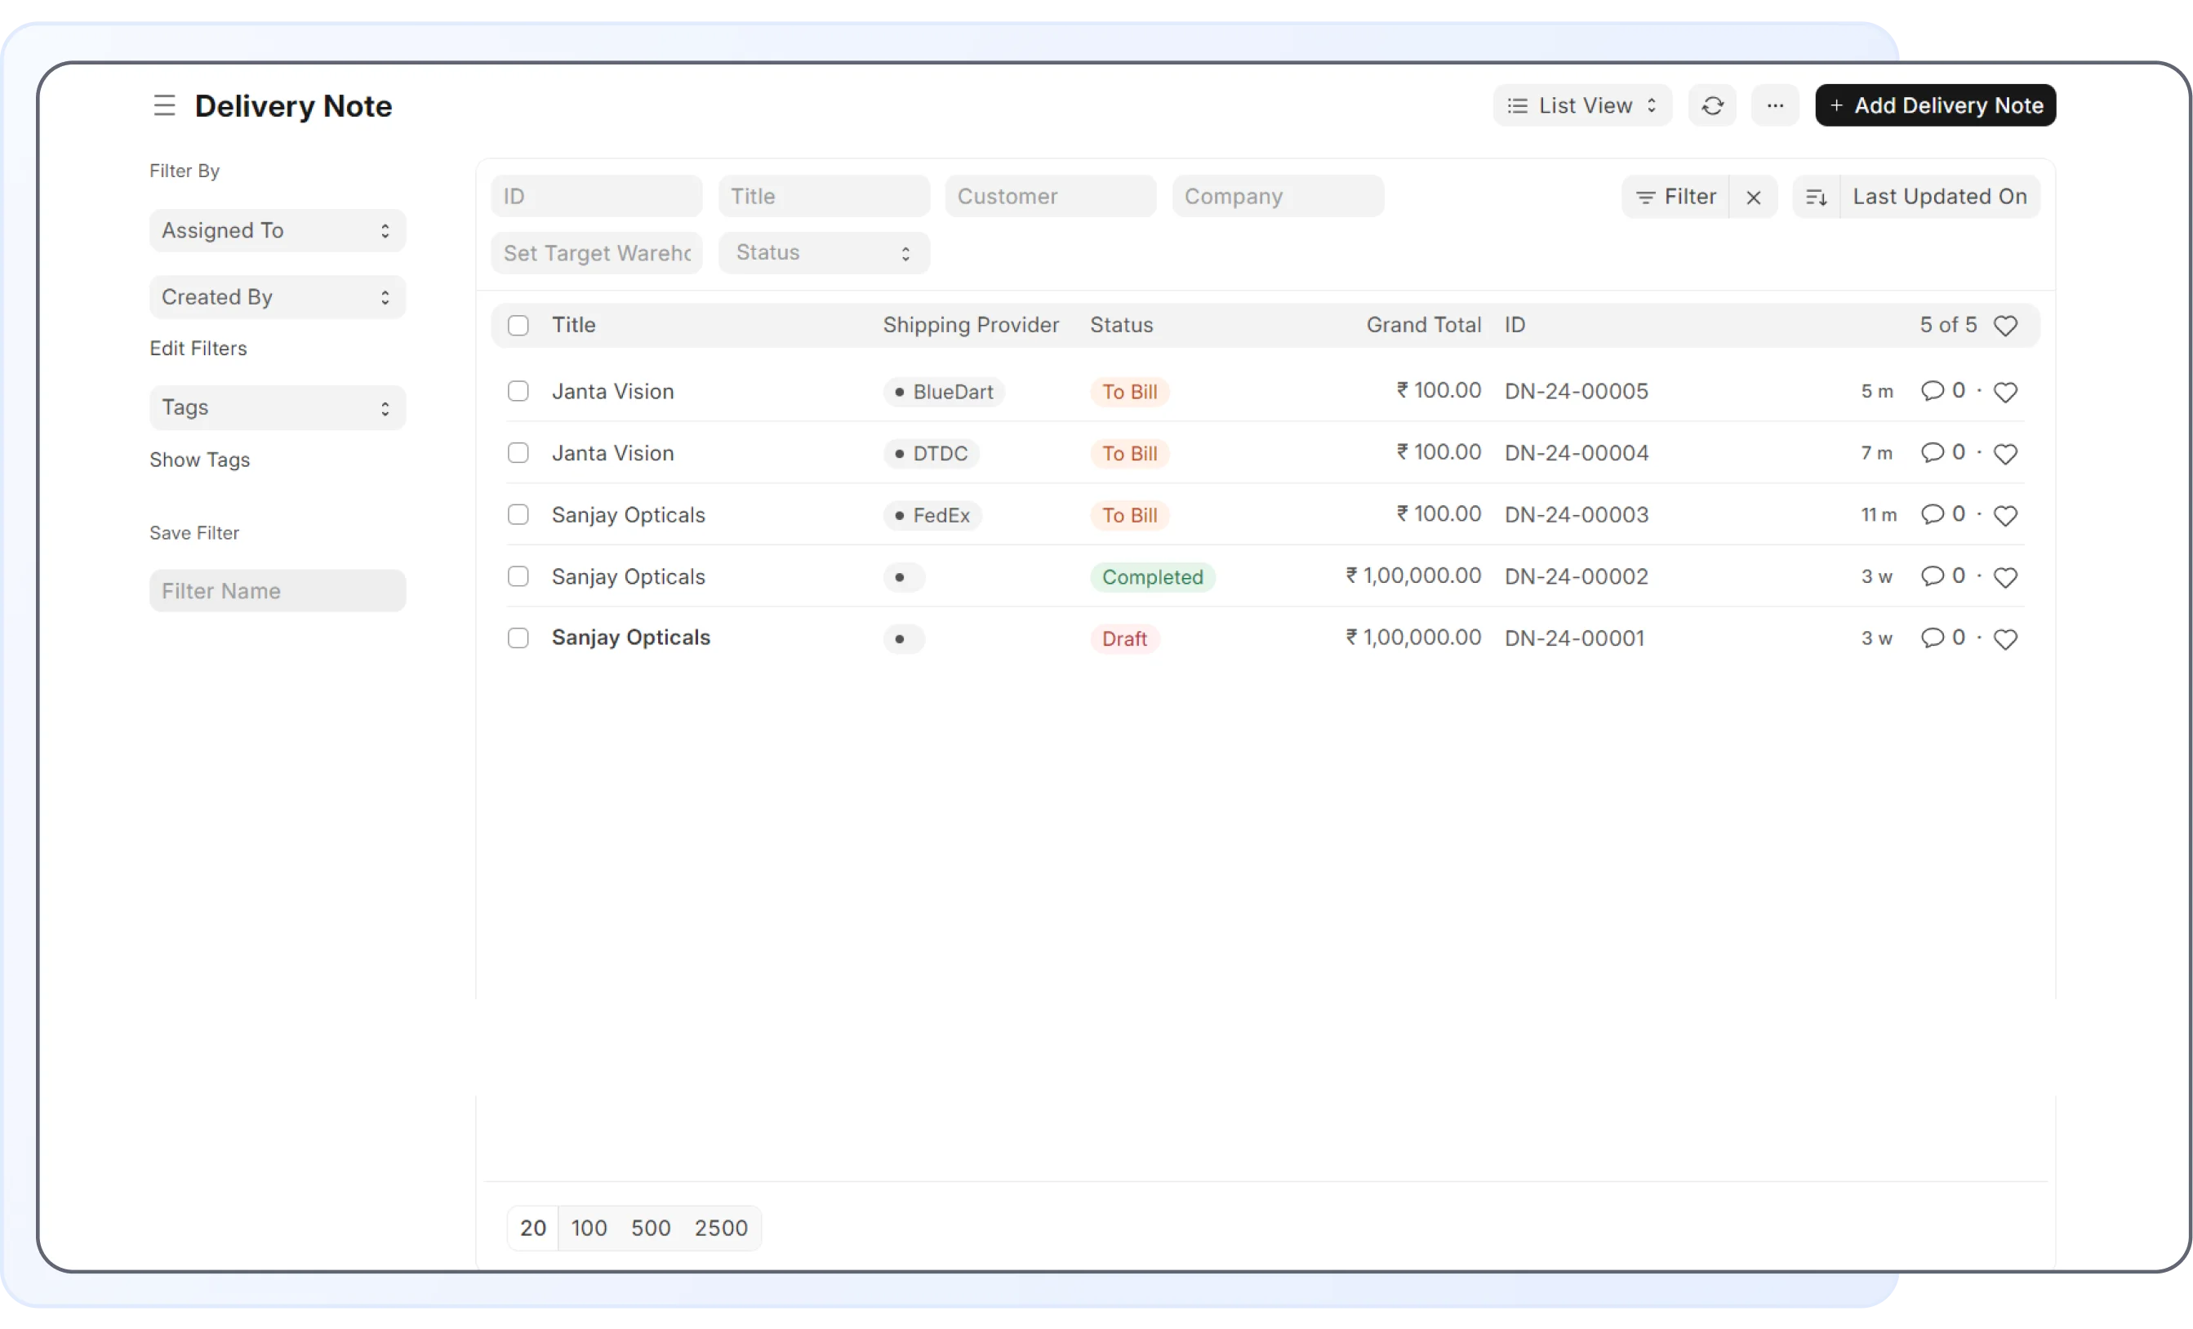Toggle the sidebar hamburger menu icon

[x=164, y=106]
